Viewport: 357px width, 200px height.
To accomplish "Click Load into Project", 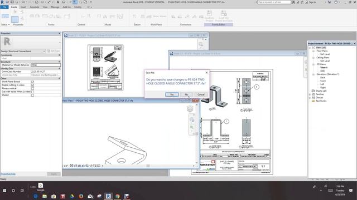I will click(x=209, y=16).
